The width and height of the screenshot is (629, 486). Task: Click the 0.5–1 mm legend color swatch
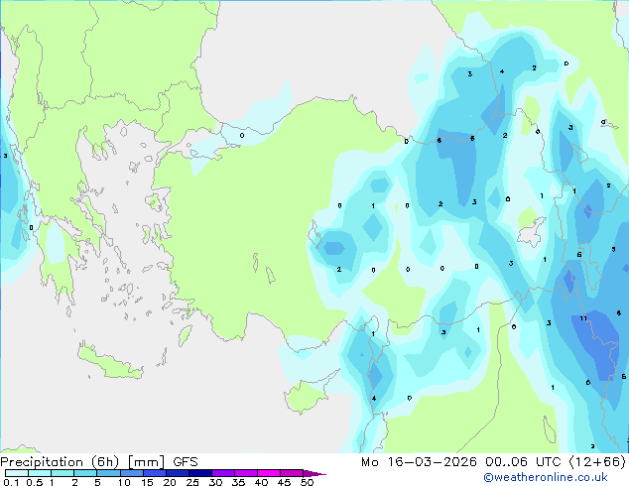40,473
